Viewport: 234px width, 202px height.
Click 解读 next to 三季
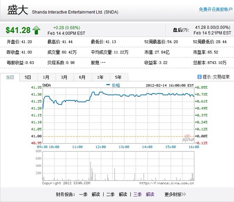tap(150, 194)
